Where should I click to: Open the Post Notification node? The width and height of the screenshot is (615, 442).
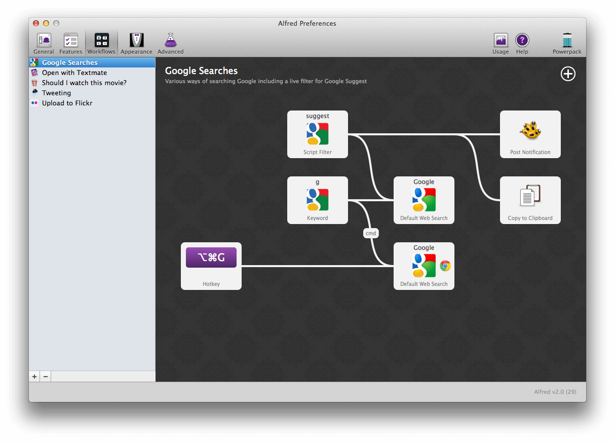(530, 134)
